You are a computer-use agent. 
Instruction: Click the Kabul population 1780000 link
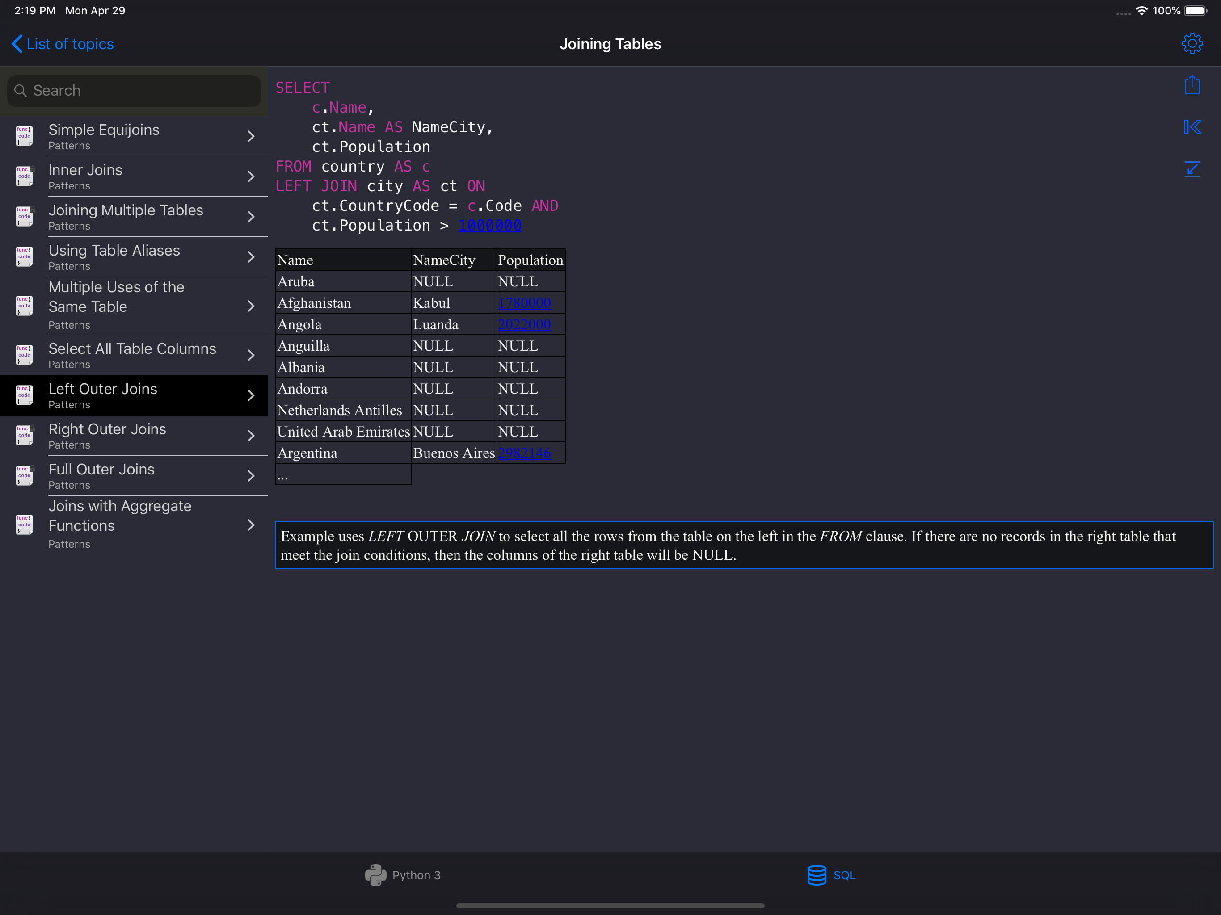(x=524, y=303)
